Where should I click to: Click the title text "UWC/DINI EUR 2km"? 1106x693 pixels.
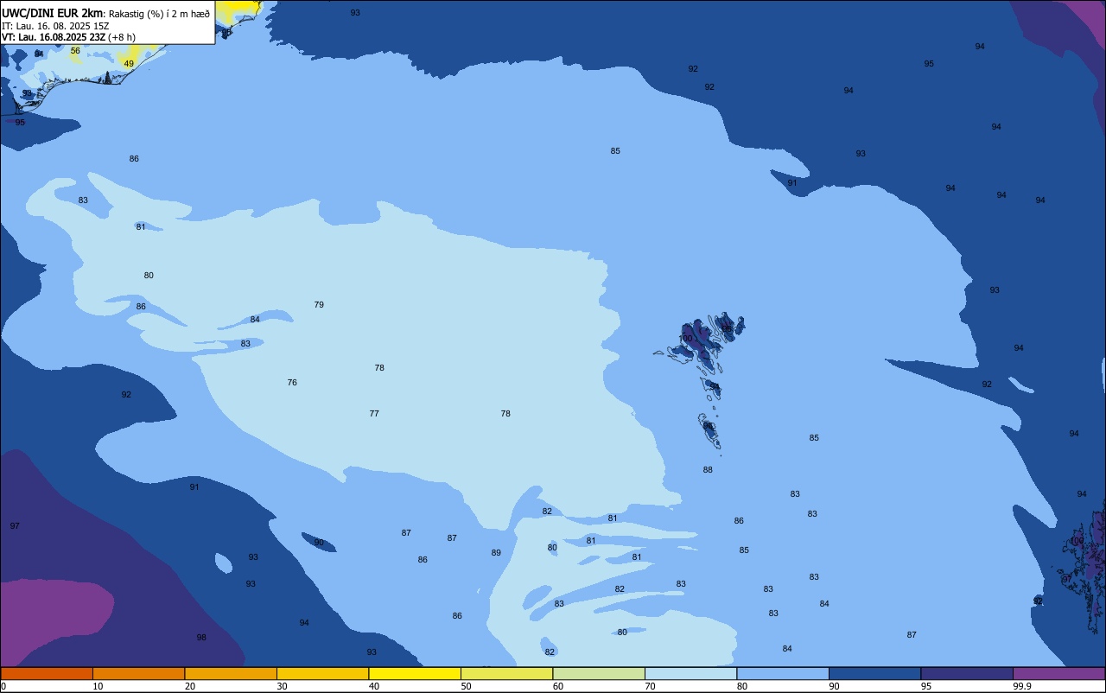(52, 13)
